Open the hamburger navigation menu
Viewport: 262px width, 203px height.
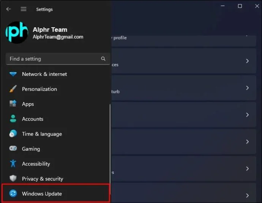[24, 9]
